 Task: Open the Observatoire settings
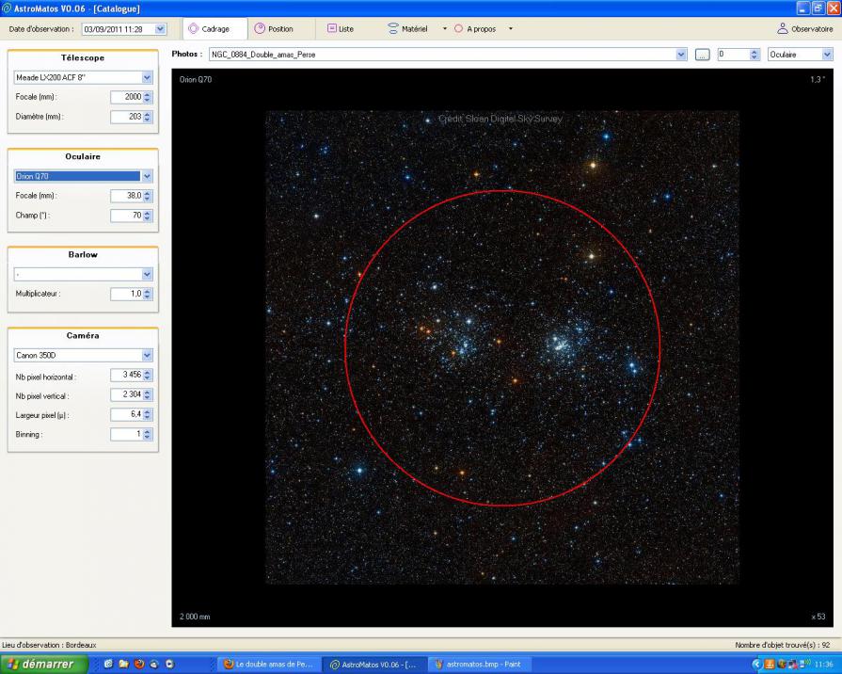click(805, 29)
